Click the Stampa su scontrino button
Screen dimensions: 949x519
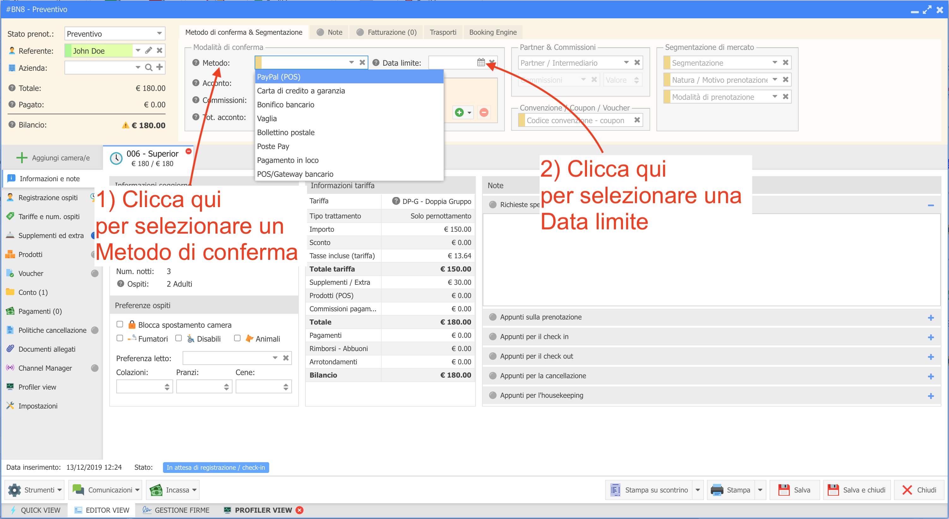pyautogui.click(x=649, y=490)
